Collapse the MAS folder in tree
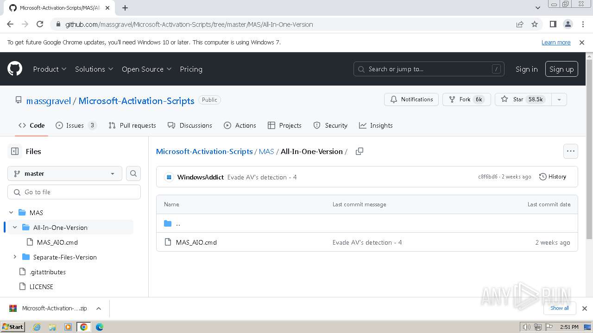 tap(11, 213)
